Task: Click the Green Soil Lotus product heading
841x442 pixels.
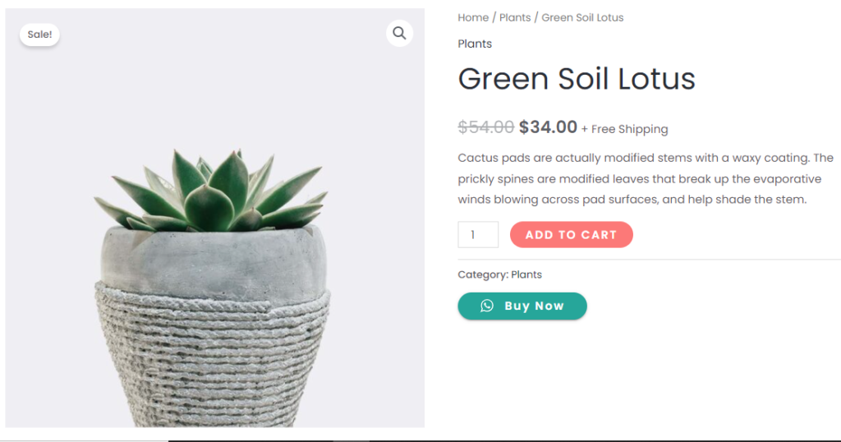Action: coord(577,79)
